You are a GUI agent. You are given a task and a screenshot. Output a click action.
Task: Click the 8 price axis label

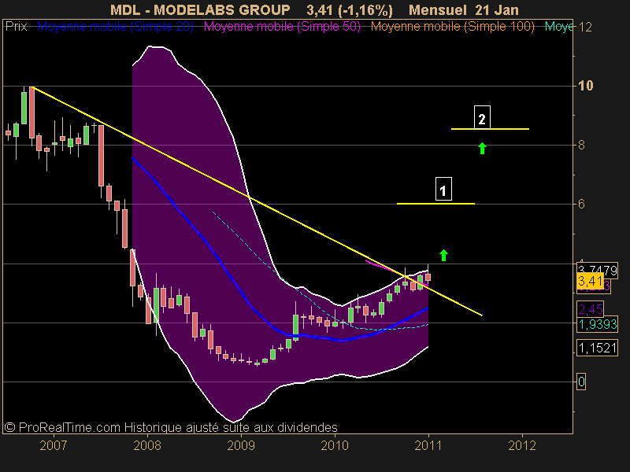[581, 145]
